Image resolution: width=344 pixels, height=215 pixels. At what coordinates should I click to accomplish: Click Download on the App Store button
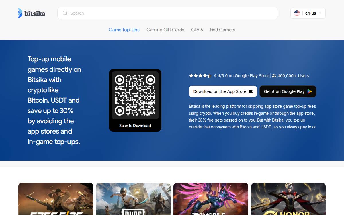coord(223,91)
